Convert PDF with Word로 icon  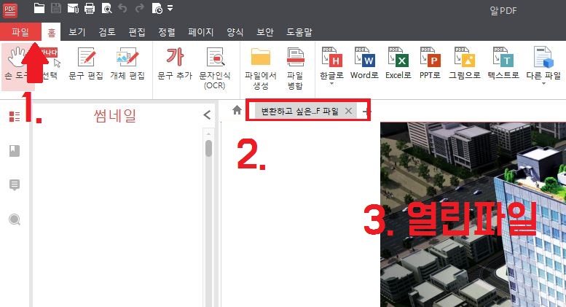pyautogui.click(x=364, y=63)
